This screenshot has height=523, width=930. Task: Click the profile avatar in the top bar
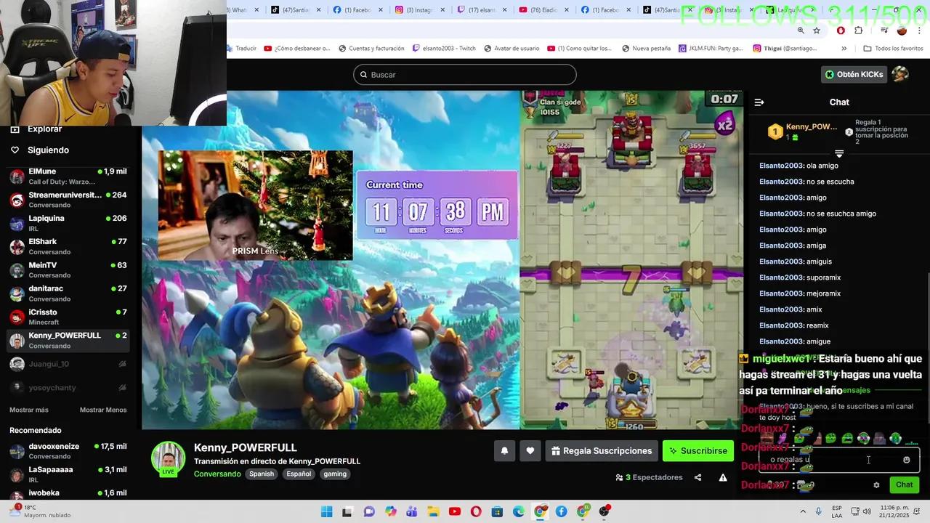[900, 74]
